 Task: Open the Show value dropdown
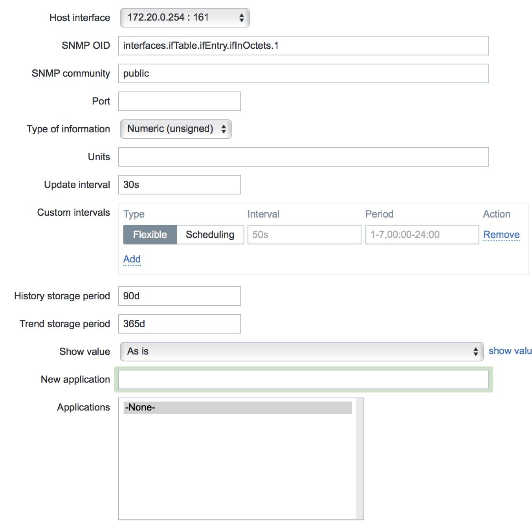tap(301, 352)
